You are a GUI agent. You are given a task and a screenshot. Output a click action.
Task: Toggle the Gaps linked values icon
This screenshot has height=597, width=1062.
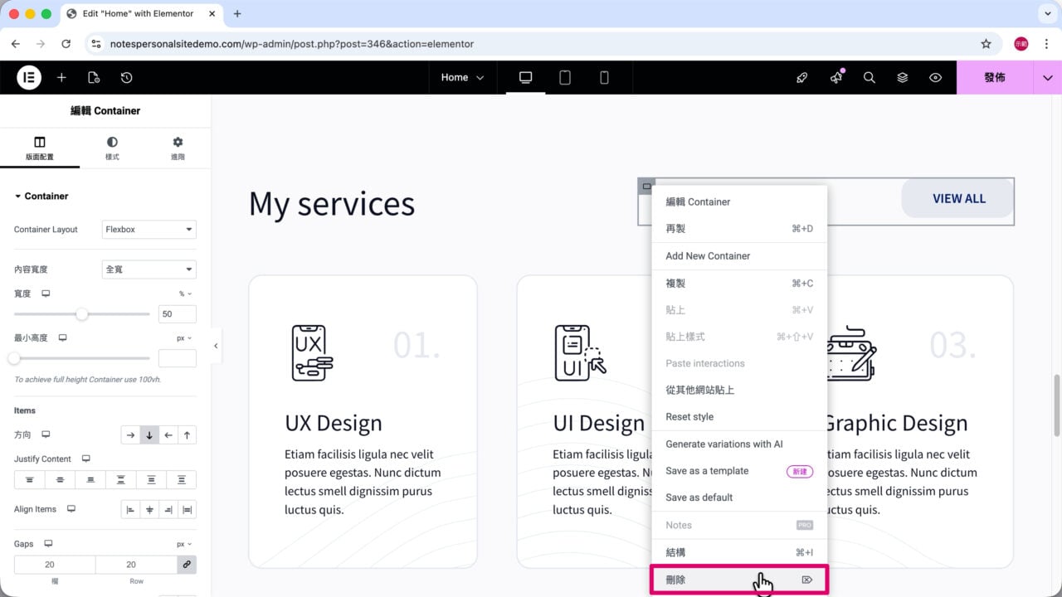click(187, 565)
